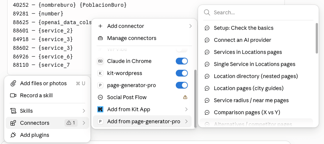Focus the Search... input field
This screenshot has width=324, height=144.
258,12
